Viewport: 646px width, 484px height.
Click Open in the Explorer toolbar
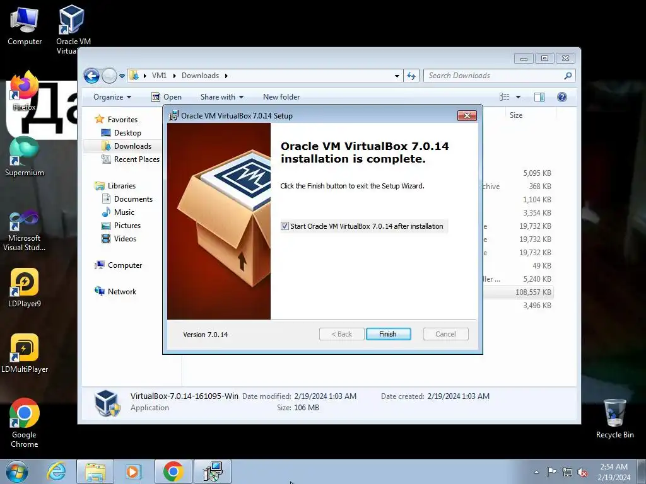[167, 97]
